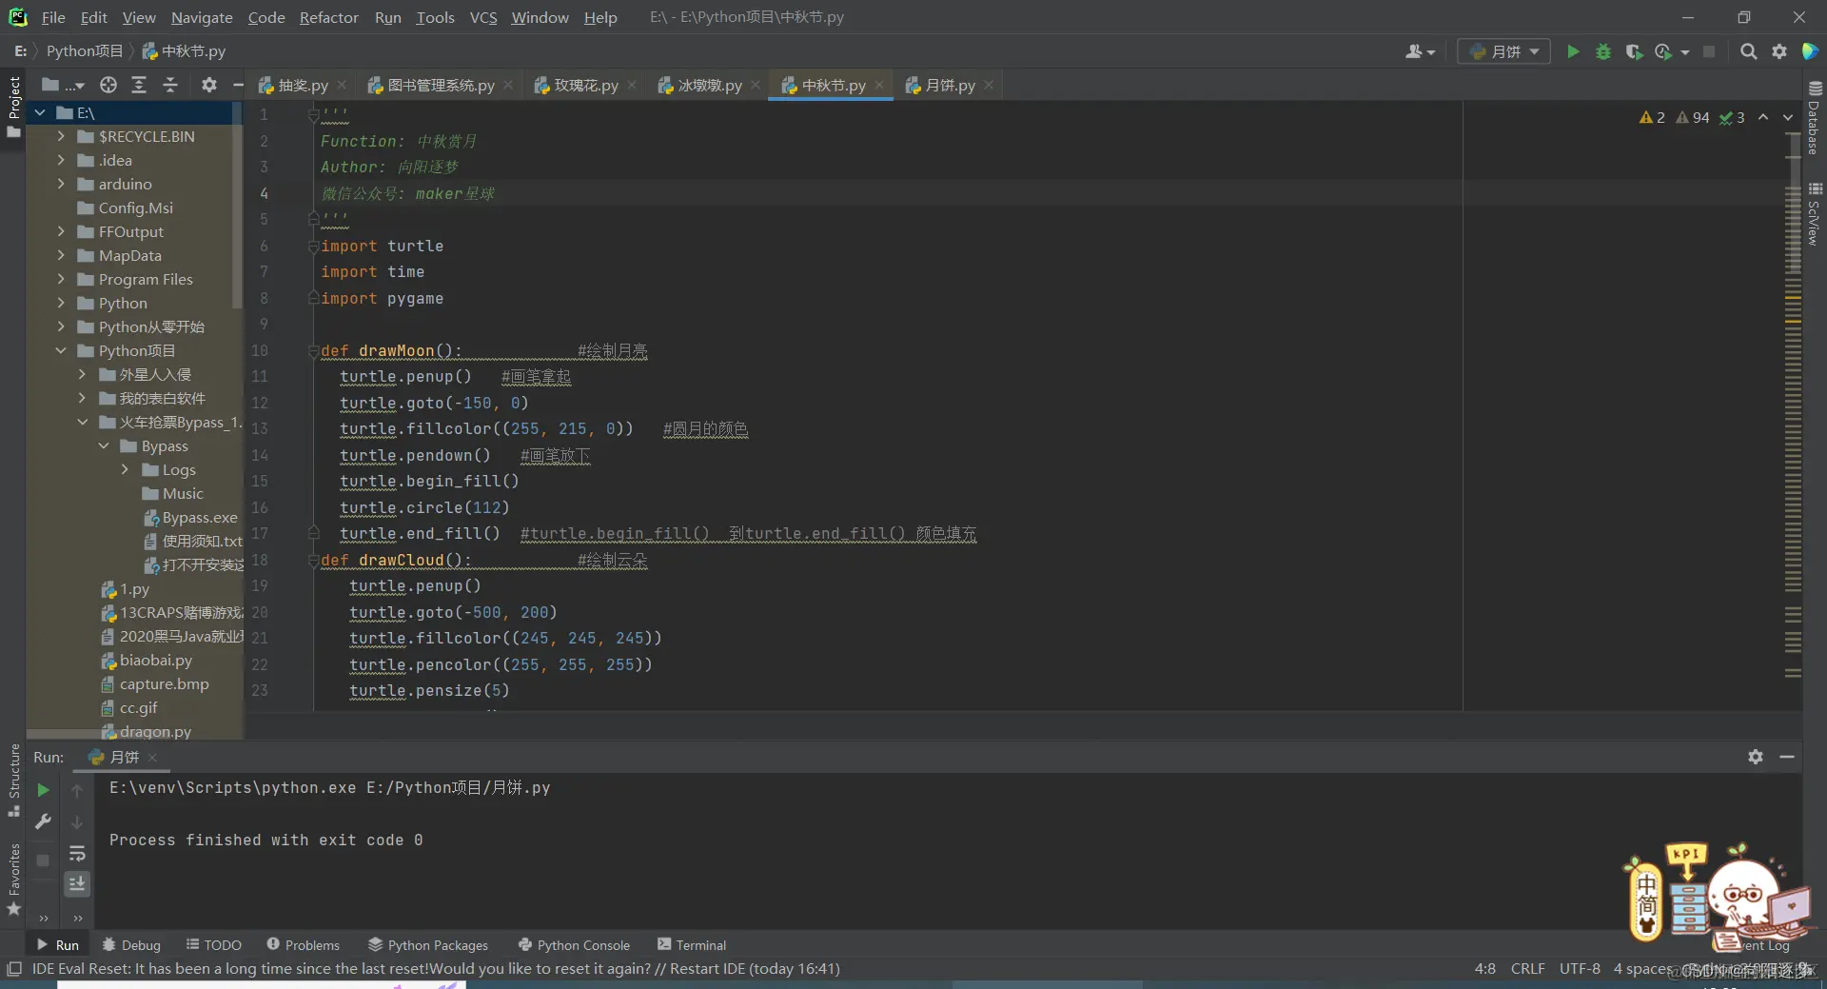Toggle tool window bars icon in status bar

coord(14,969)
